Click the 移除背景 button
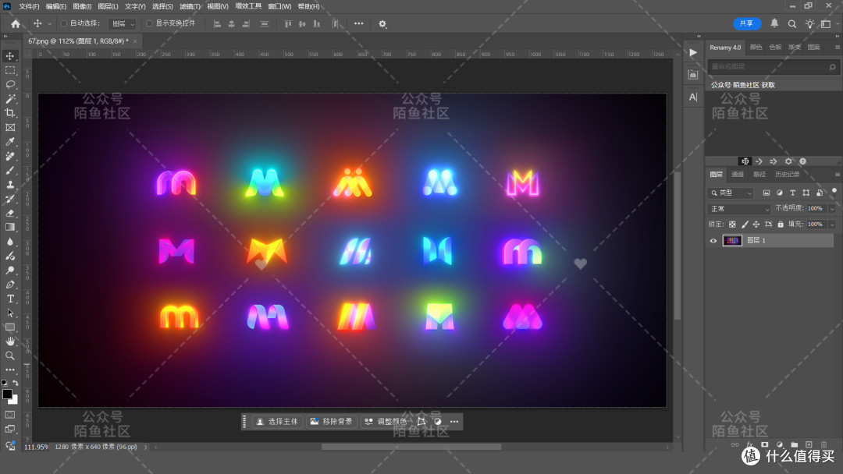Screen dimensions: 843x474 click(332, 422)
